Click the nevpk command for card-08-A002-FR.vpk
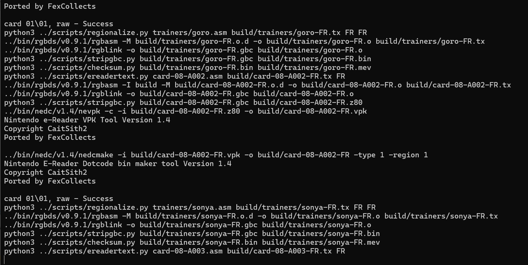This screenshot has height=265, width=528. (185, 111)
